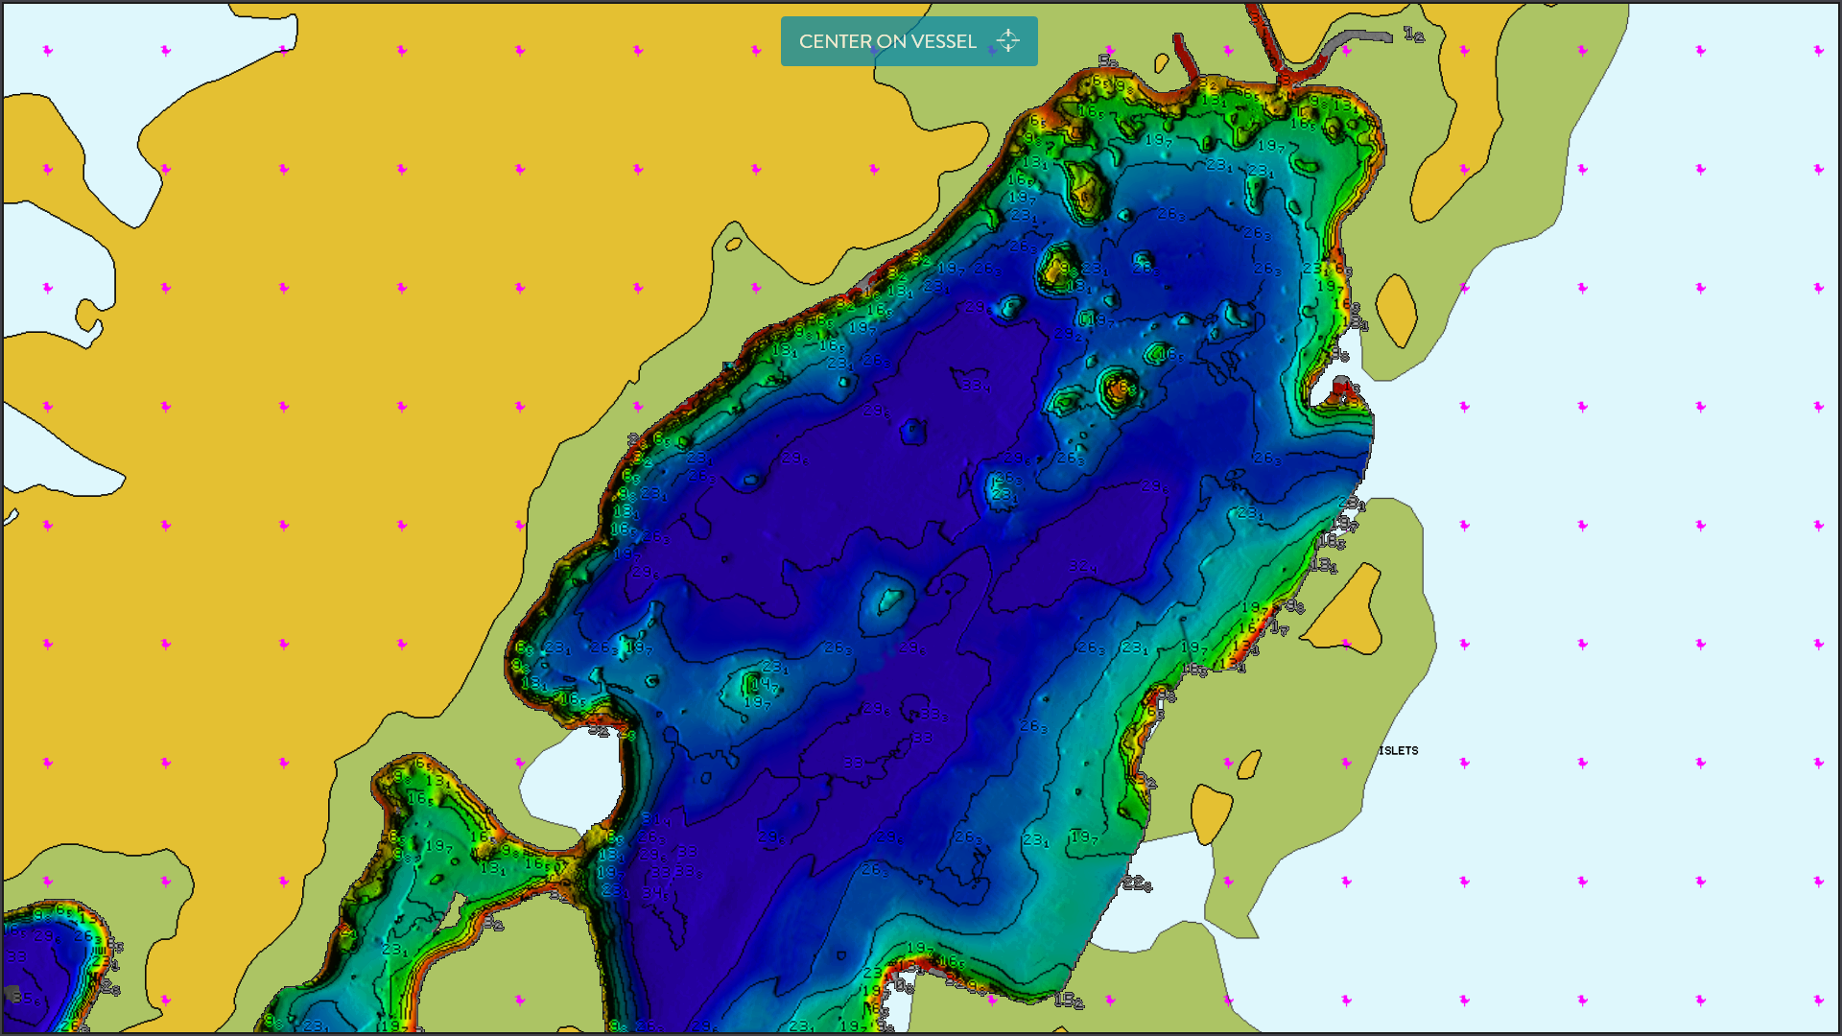Click the small islet left of ISLETS label
This screenshot has width=1842, height=1036.
click(1249, 765)
